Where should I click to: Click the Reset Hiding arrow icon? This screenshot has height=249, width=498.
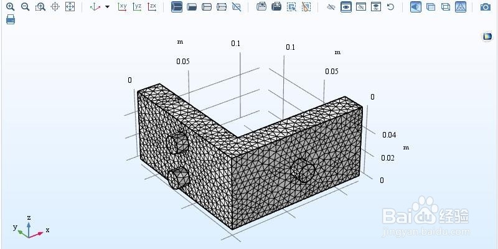pyautogui.click(x=390, y=7)
